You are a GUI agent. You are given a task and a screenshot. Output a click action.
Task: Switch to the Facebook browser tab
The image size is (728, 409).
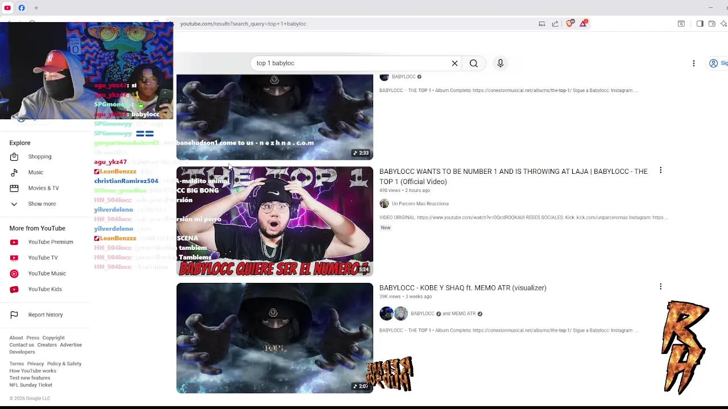point(22,8)
